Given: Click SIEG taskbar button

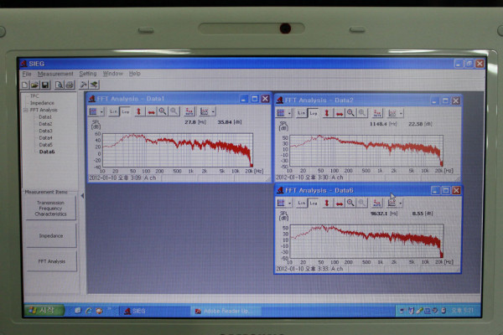Looking at the screenshot, I should point(154,311).
